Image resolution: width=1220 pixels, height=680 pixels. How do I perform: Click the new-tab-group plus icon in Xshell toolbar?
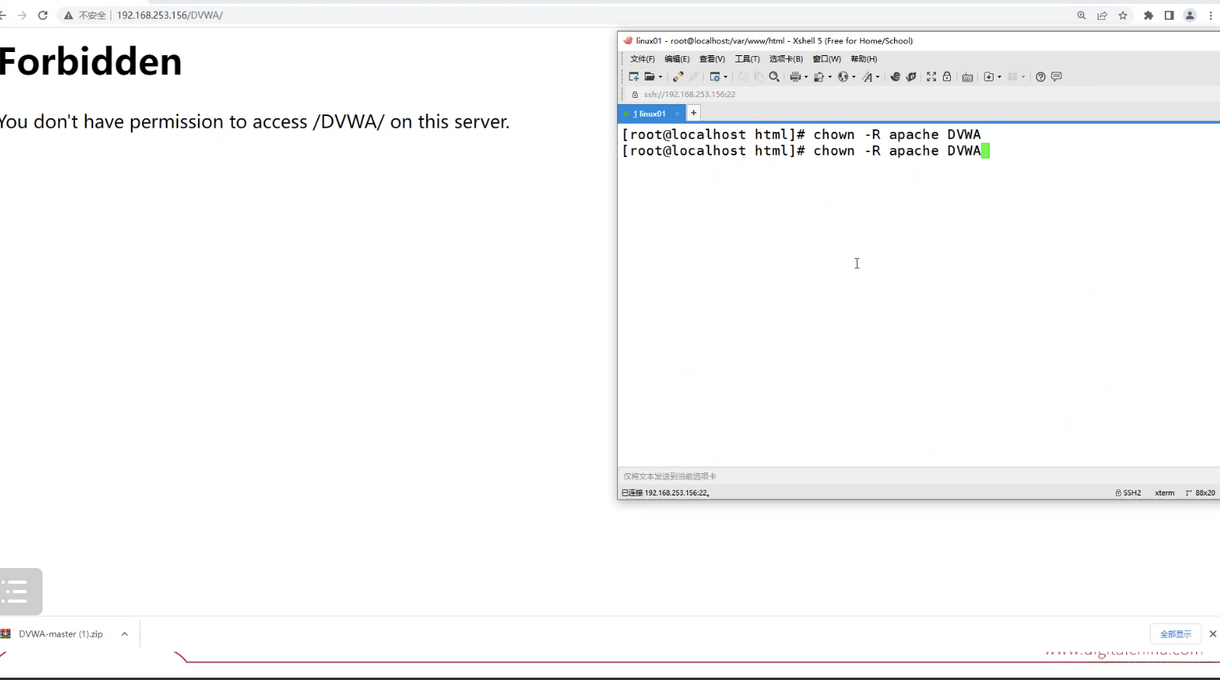(988, 77)
